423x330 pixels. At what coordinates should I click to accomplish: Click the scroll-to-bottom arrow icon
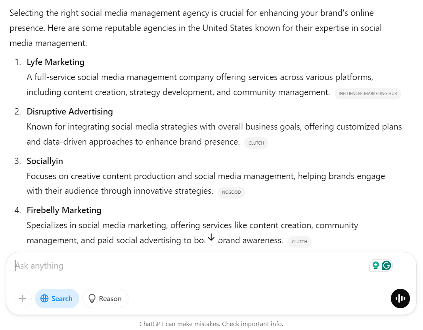tap(211, 237)
